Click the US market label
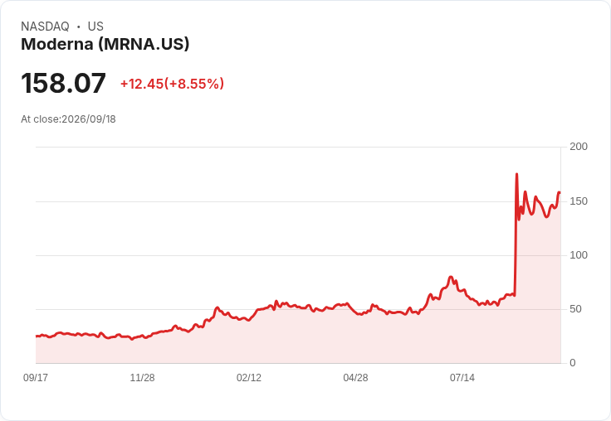 (95, 27)
